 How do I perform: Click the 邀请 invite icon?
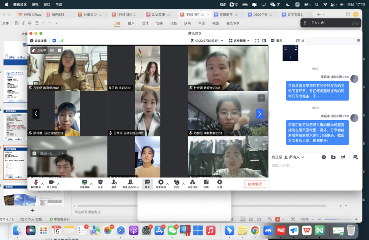pos(114,182)
